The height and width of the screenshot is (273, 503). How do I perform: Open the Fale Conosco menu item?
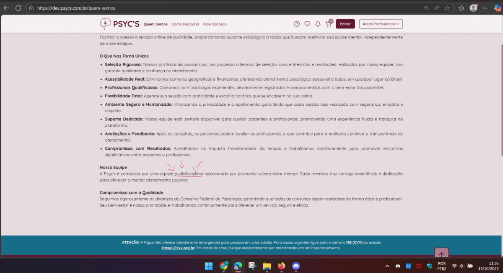pyautogui.click(x=215, y=24)
